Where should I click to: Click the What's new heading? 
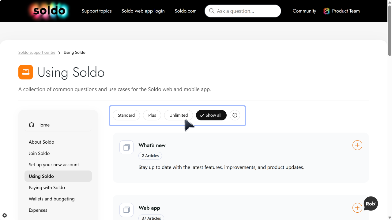pos(152,145)
